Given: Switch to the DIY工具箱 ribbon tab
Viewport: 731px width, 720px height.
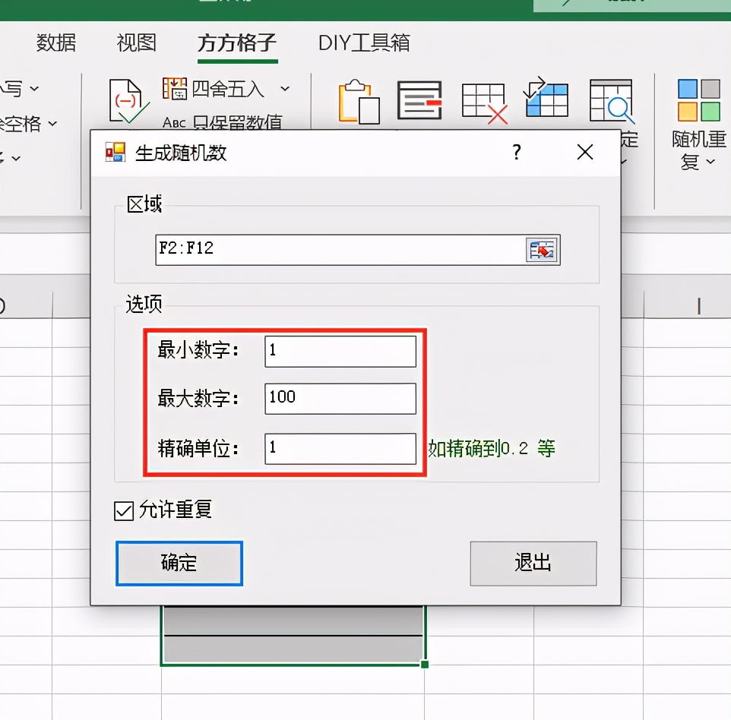Looking at the screenshot, I should point(362,43).
